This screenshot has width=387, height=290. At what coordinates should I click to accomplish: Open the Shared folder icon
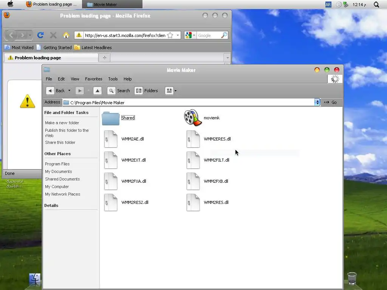coord(111,118)
